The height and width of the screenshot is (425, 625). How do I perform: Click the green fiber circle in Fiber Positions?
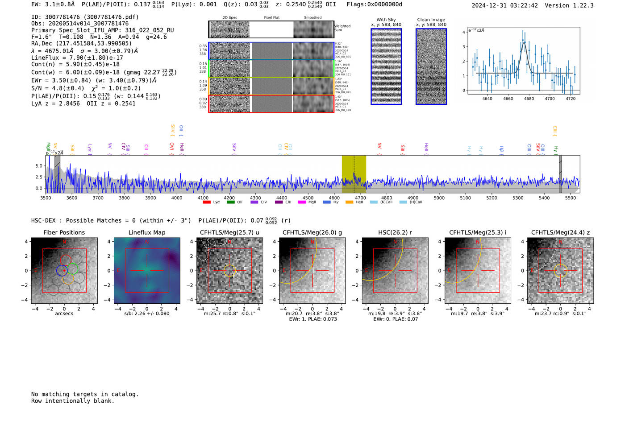(x=73, y=268)
